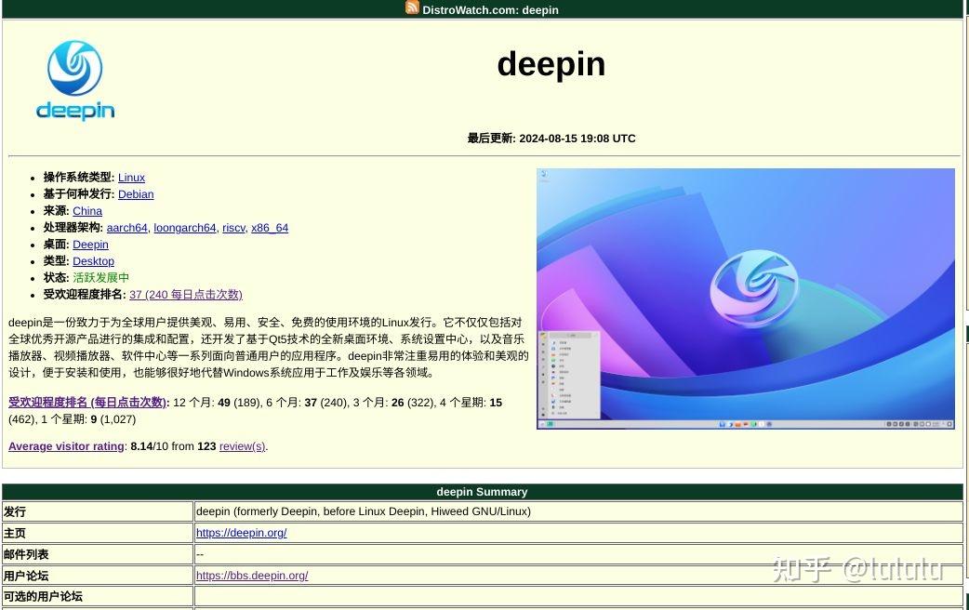Click the formerly Deepin distribution name cell
This screenshot has height=610, width=969.
click(578, 511)
